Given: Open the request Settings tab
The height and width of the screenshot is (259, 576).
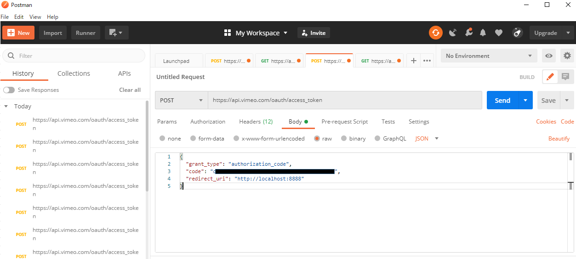Looking at the screenshot, I should tap(419, 122).
